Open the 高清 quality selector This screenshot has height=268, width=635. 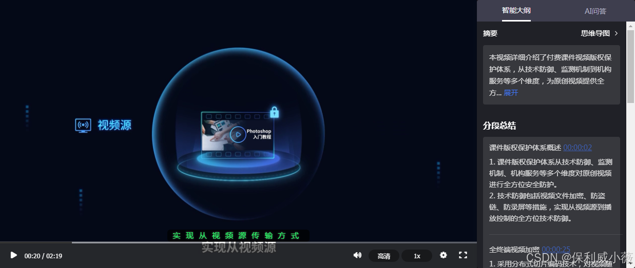pyautogui.click(x=384, y=256)
